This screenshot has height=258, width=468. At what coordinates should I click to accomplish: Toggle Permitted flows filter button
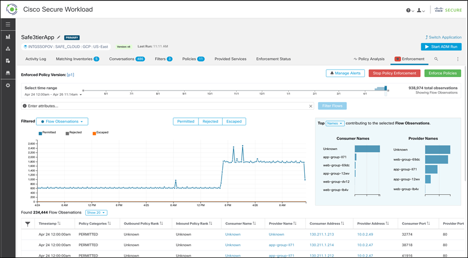click(x=186, y=122)
